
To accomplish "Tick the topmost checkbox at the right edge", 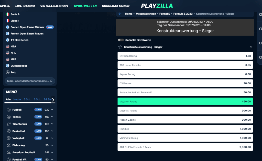I will 260,15.
